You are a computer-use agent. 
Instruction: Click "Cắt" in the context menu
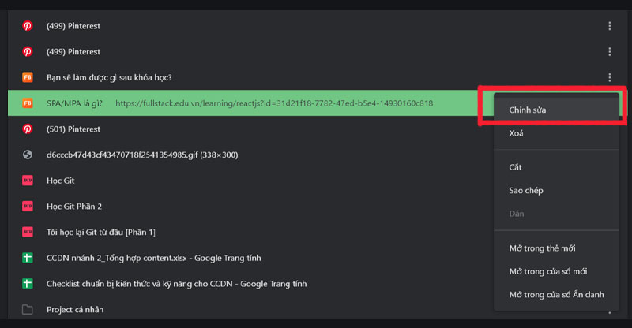[516, 167]
